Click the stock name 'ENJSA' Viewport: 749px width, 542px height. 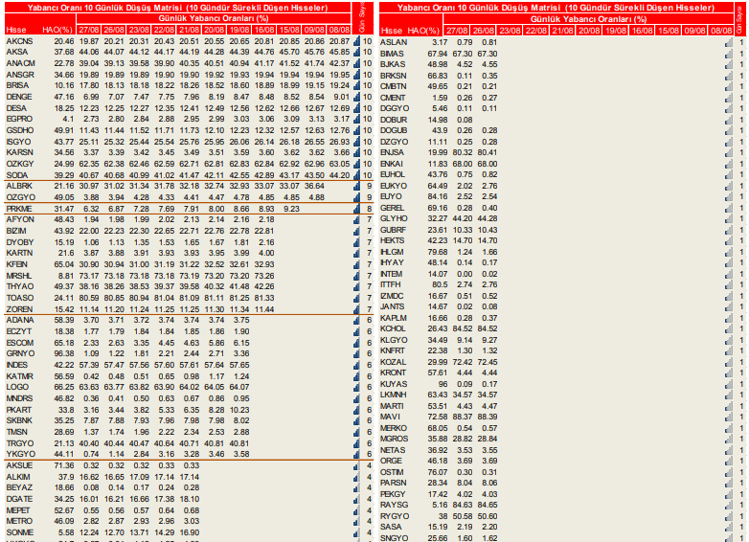coord(392,152)
